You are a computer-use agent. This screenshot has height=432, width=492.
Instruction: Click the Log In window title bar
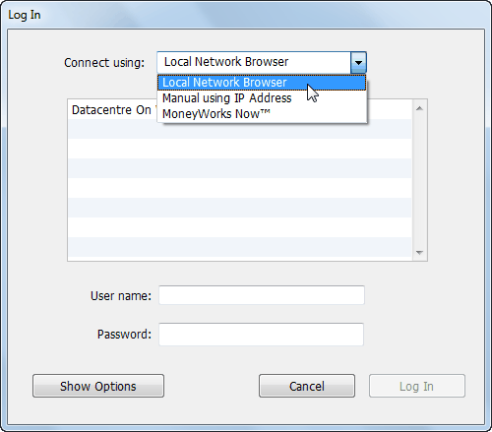(x=246, y=15)
